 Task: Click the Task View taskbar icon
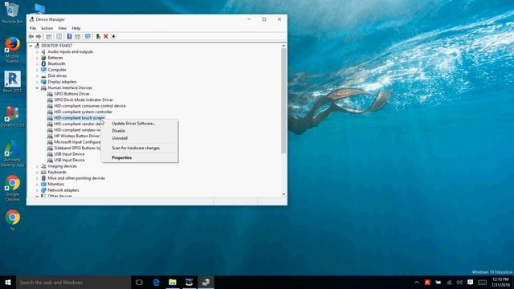(x=139, y=282)
